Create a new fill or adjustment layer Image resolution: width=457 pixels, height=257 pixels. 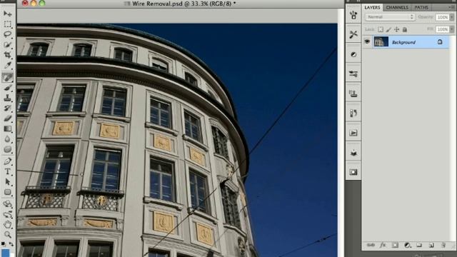[408, 246]
